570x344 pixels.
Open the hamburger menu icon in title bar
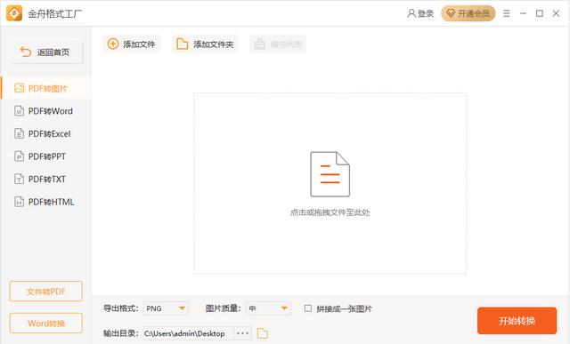point(507,13)
